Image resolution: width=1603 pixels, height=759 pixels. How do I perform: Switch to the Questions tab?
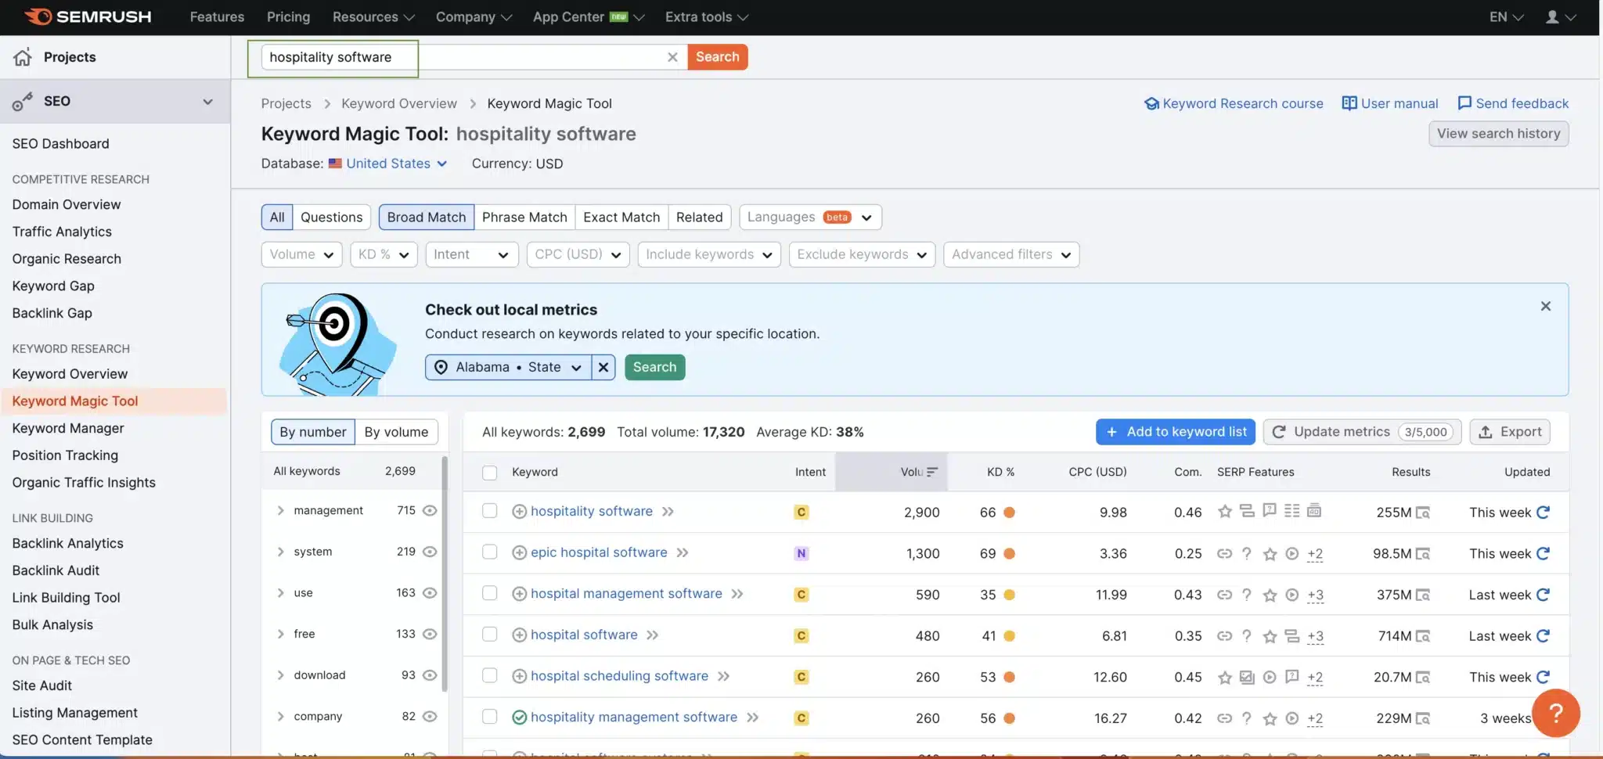[331, 217]
